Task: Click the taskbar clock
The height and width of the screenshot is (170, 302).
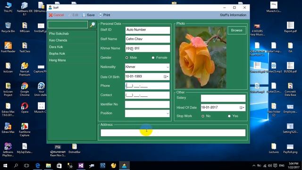Action: click(294, 166)
